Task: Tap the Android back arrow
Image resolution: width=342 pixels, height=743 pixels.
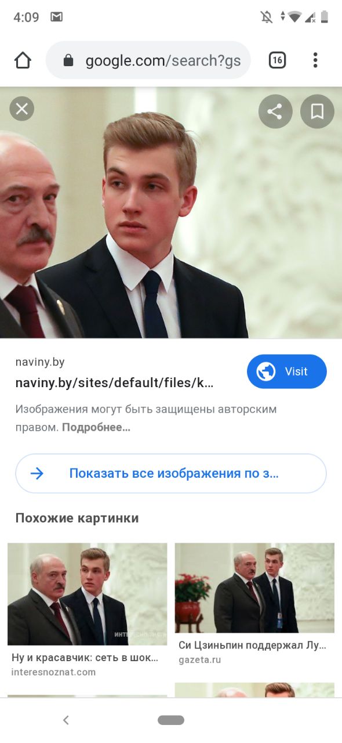Action: pyautogui.click(x=66, y=720)
